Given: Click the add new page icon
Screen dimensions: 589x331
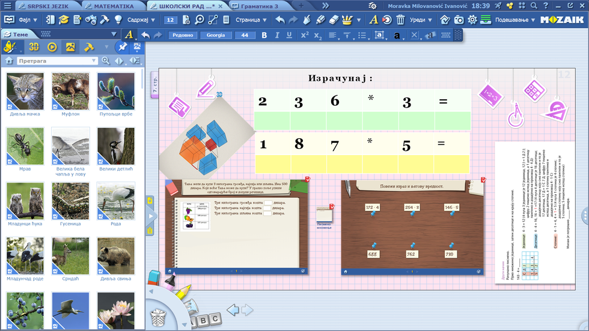Looking at the screenshot, I should click(x=186, y=20).
